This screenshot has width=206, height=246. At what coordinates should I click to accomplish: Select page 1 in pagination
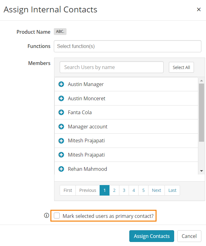tap(105, 190)
